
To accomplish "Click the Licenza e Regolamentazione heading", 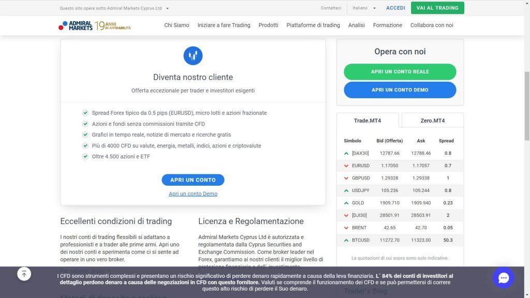I will [x=251, y=221].
